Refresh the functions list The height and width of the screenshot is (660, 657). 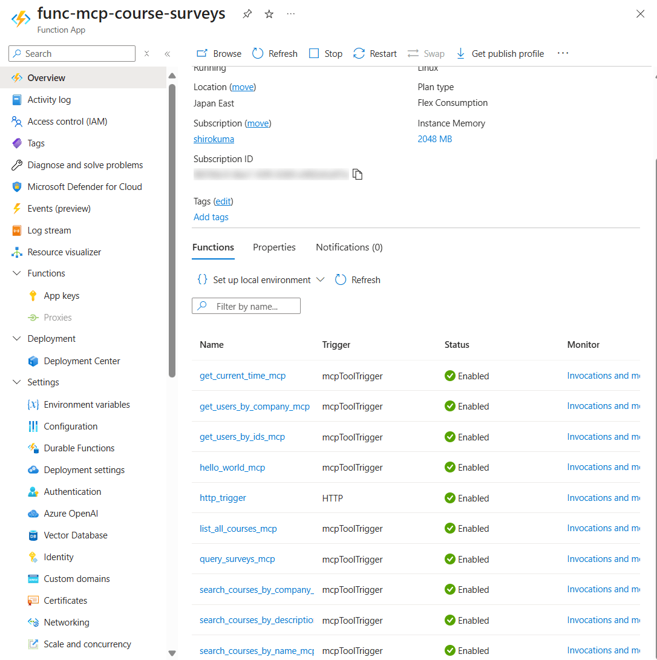pos(358,280)
